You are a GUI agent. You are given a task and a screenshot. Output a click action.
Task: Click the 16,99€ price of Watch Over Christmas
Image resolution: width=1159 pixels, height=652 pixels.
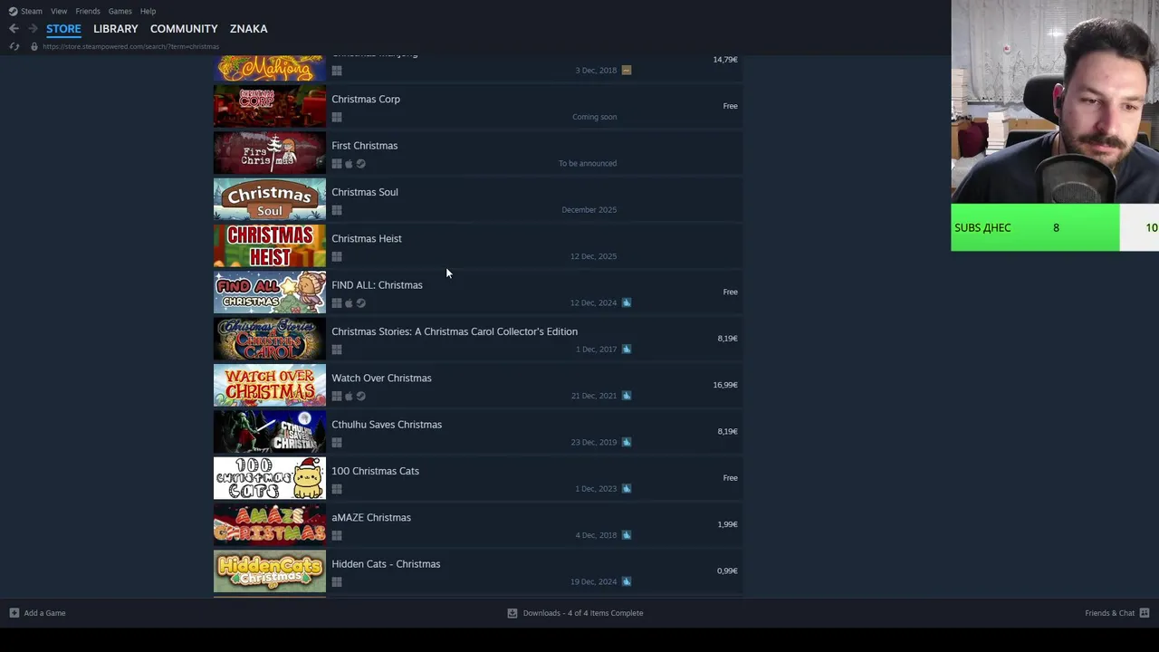pyautogui.click(x=725, y=385)
